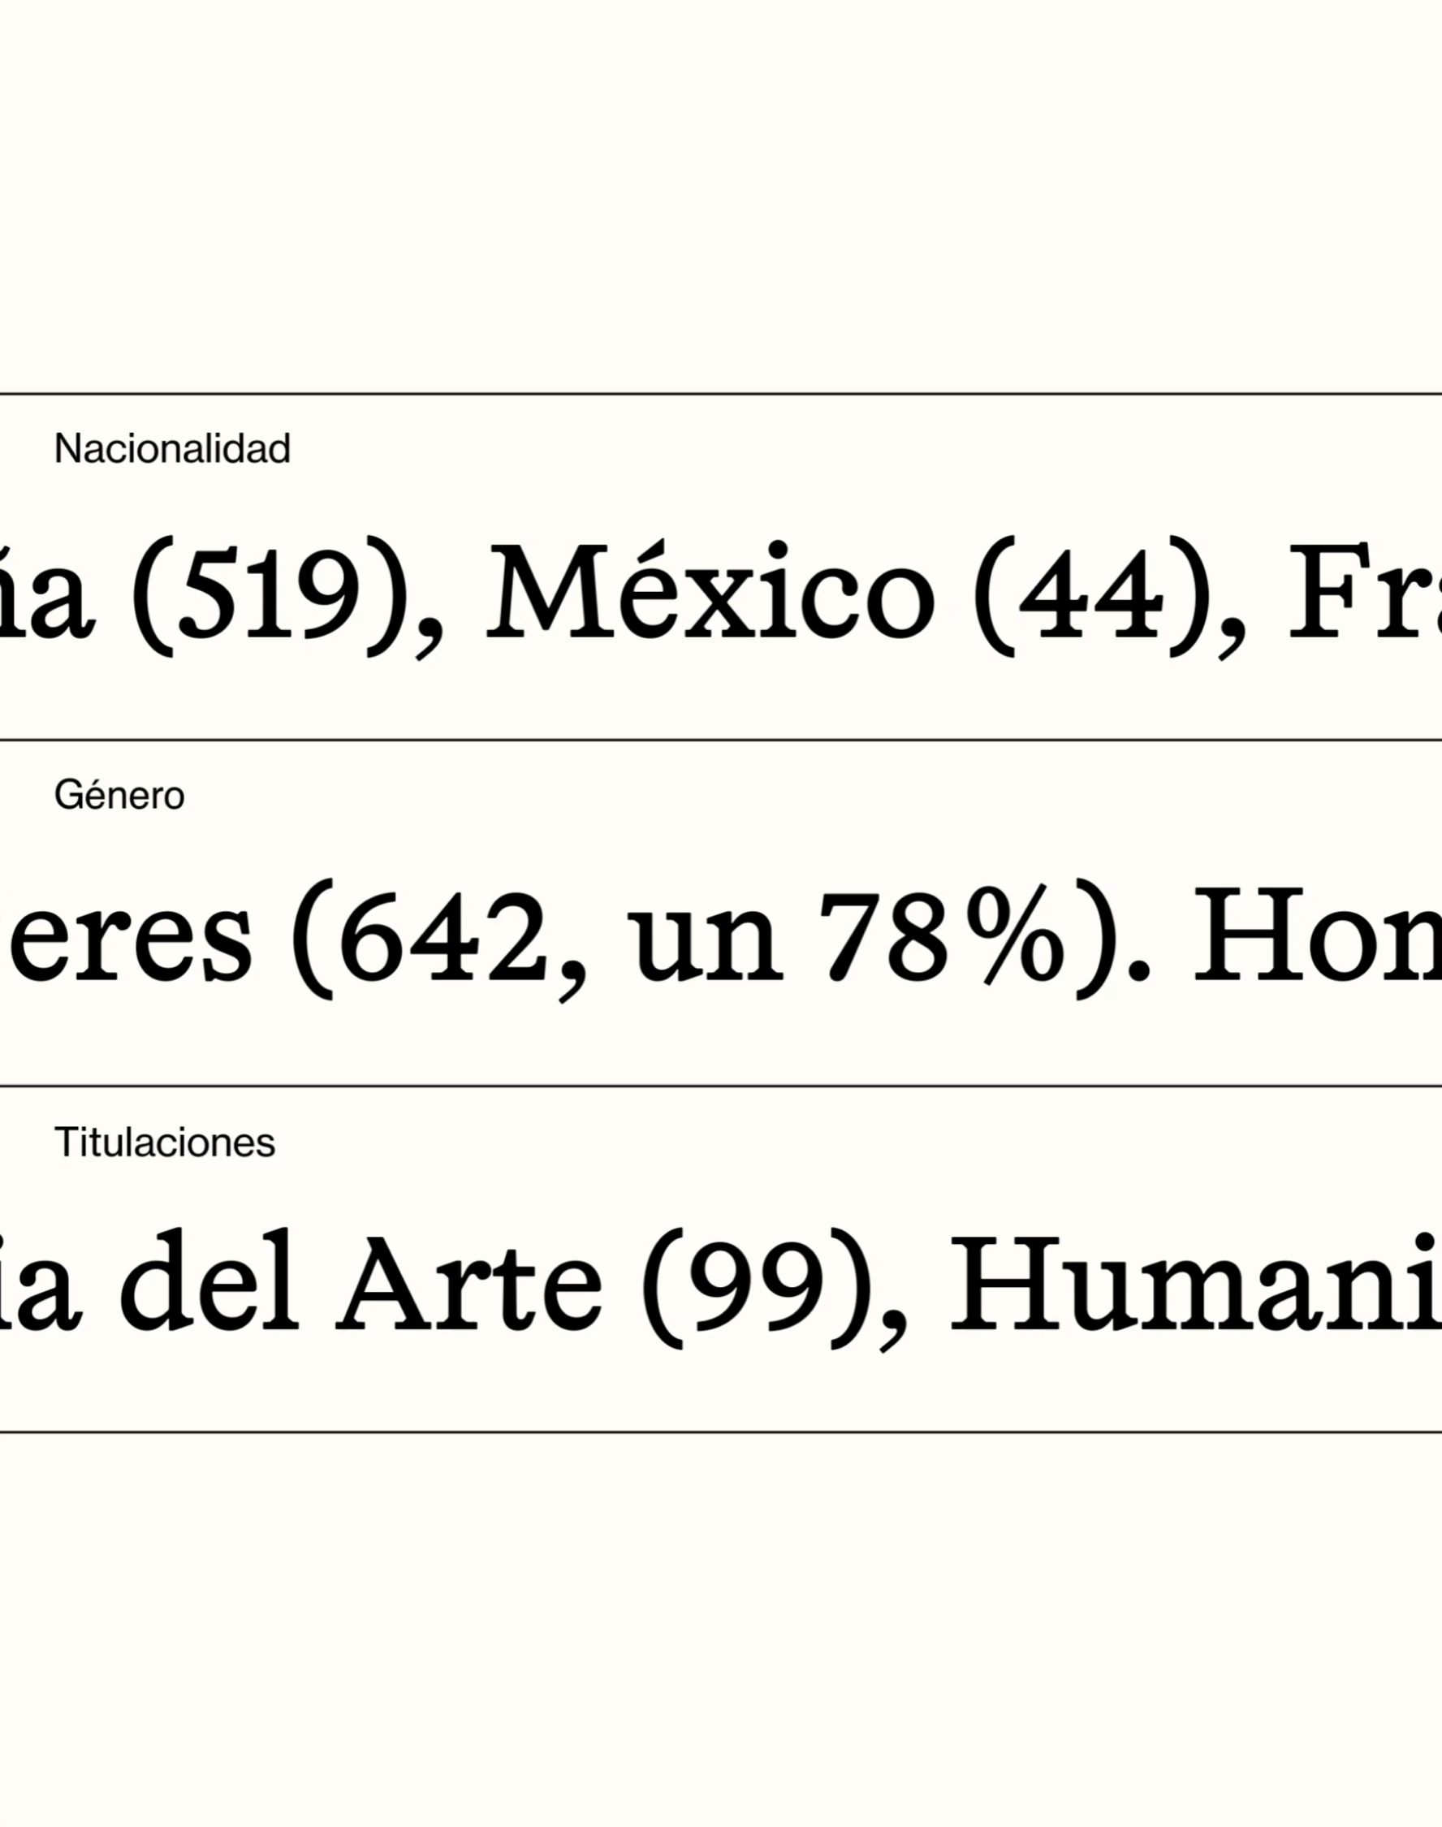Click the cut-off "Hom" text at right
This screenshot has height=1827, width=1442.
click(x=1319, y=938)
